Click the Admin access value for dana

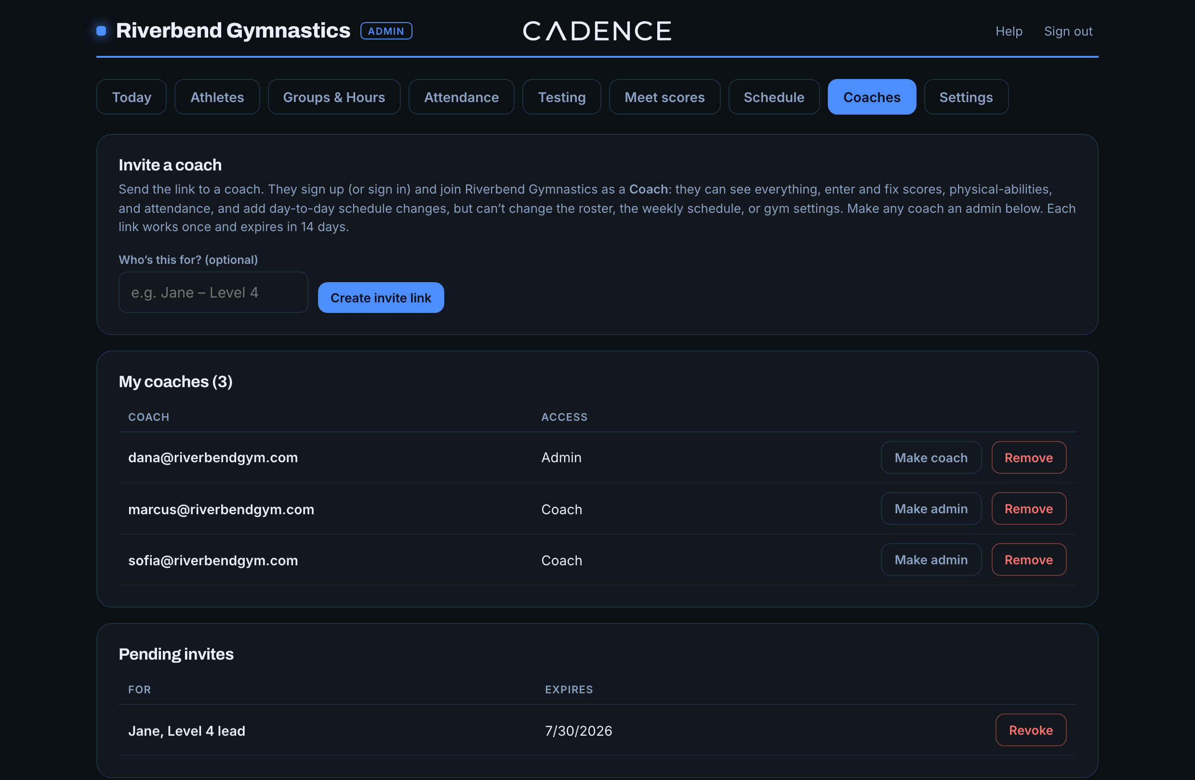click(x=561, y=457)
